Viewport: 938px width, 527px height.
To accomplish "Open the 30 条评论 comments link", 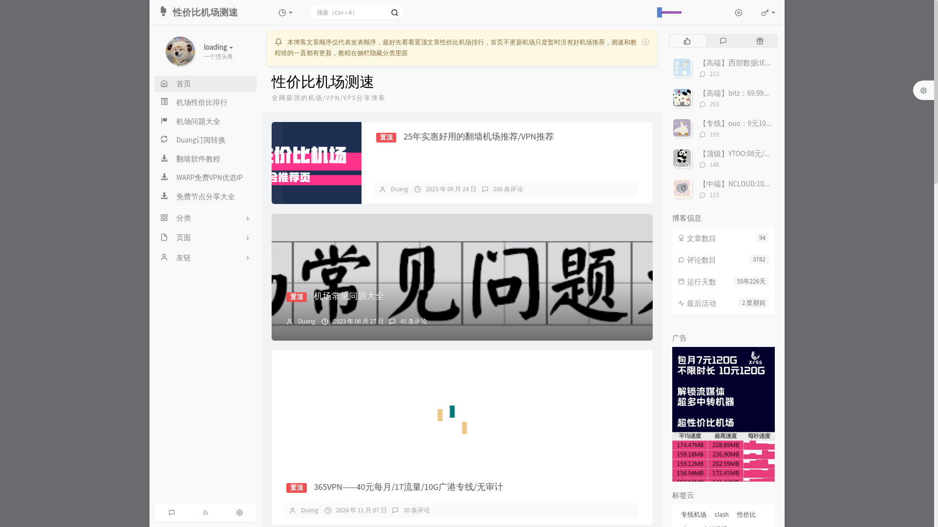I will 416,510.
